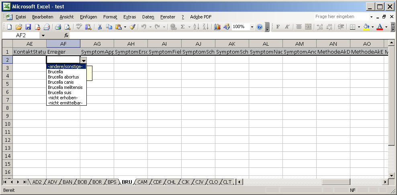The image size is (397, 195).
Task: Select the Format Painter brush icon
Action: pos(132,27)
